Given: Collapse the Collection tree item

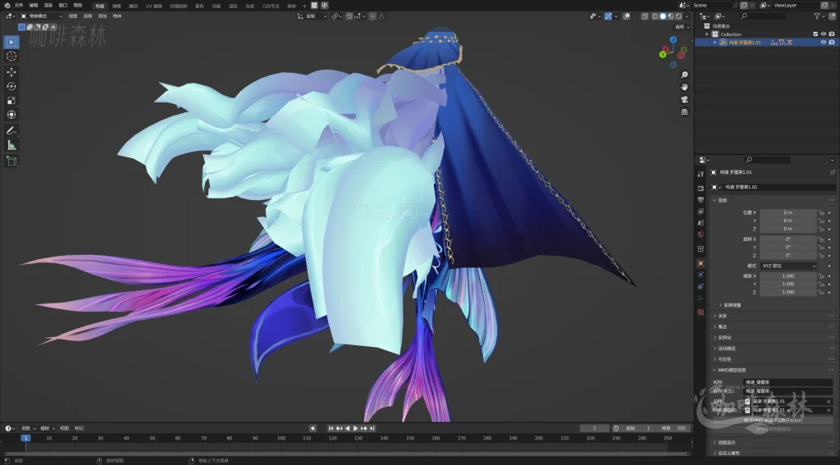Looking at the screenshot, I should click(x=707, y=34).
